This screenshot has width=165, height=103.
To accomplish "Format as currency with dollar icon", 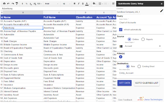I will pos(22,4).
